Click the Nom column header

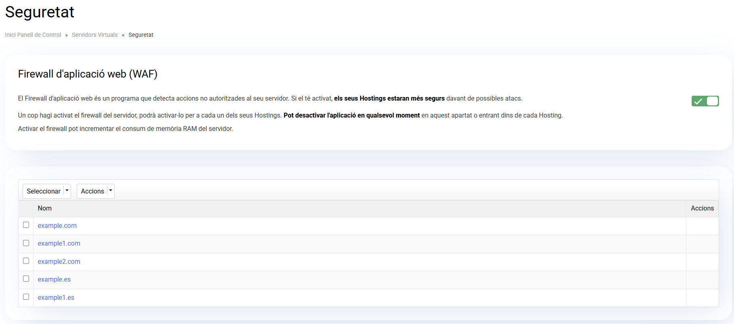coord(45,208)
